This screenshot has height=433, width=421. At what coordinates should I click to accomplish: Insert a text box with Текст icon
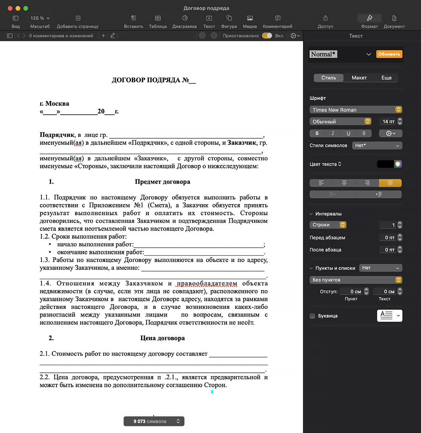click(209, 18)
